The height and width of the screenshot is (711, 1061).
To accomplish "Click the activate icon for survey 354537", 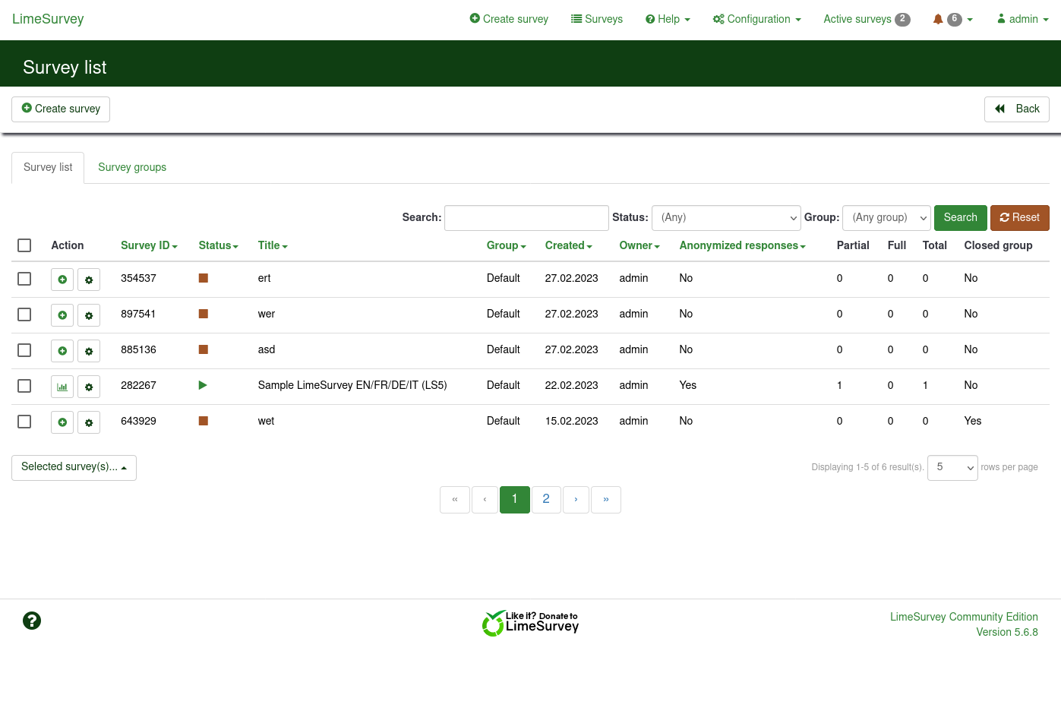I will click(x=62, y=280).
